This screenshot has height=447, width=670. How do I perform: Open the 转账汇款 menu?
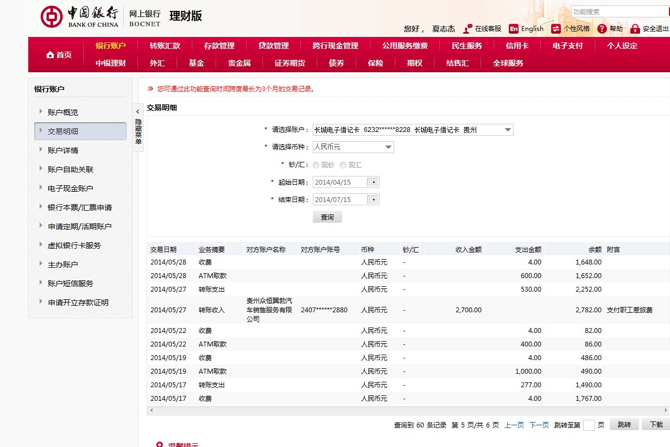165,46
